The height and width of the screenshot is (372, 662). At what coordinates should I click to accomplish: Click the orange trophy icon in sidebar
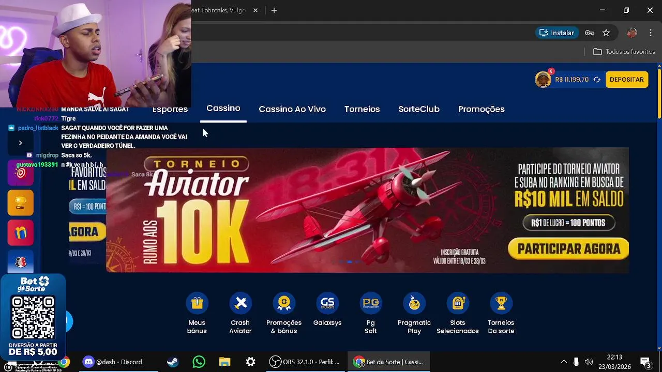(x=21, y=203)
